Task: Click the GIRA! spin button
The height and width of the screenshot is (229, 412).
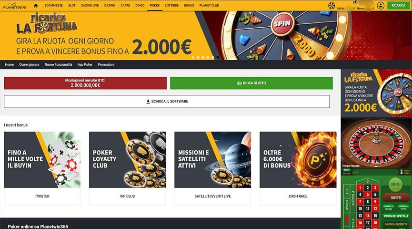Action: point(395,184)
